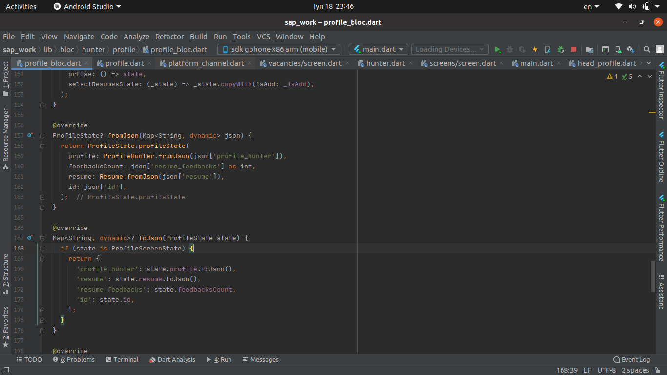This screenshot has height=375, width=667.
Task: Click profile in the breadcrumb path
Action: [124, 49]
